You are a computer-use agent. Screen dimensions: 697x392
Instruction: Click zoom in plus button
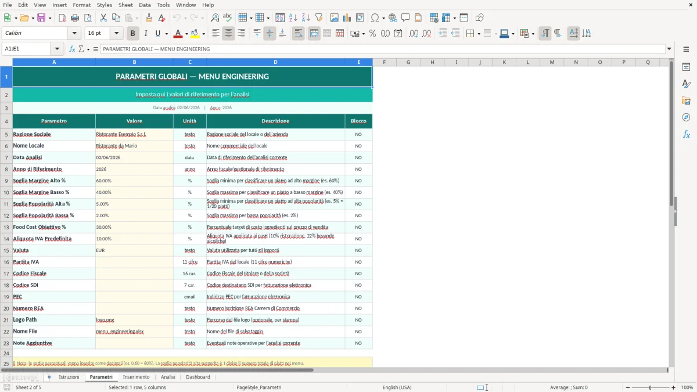(x=674, y=387)
